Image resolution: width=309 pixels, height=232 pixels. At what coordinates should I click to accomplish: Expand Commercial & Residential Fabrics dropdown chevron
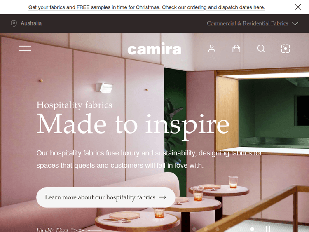(x=295, y=23)
